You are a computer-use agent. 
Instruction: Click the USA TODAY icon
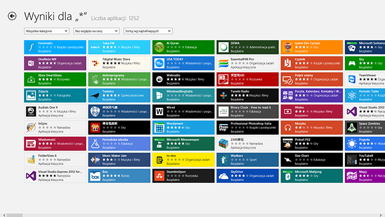[x=159, y=63]
